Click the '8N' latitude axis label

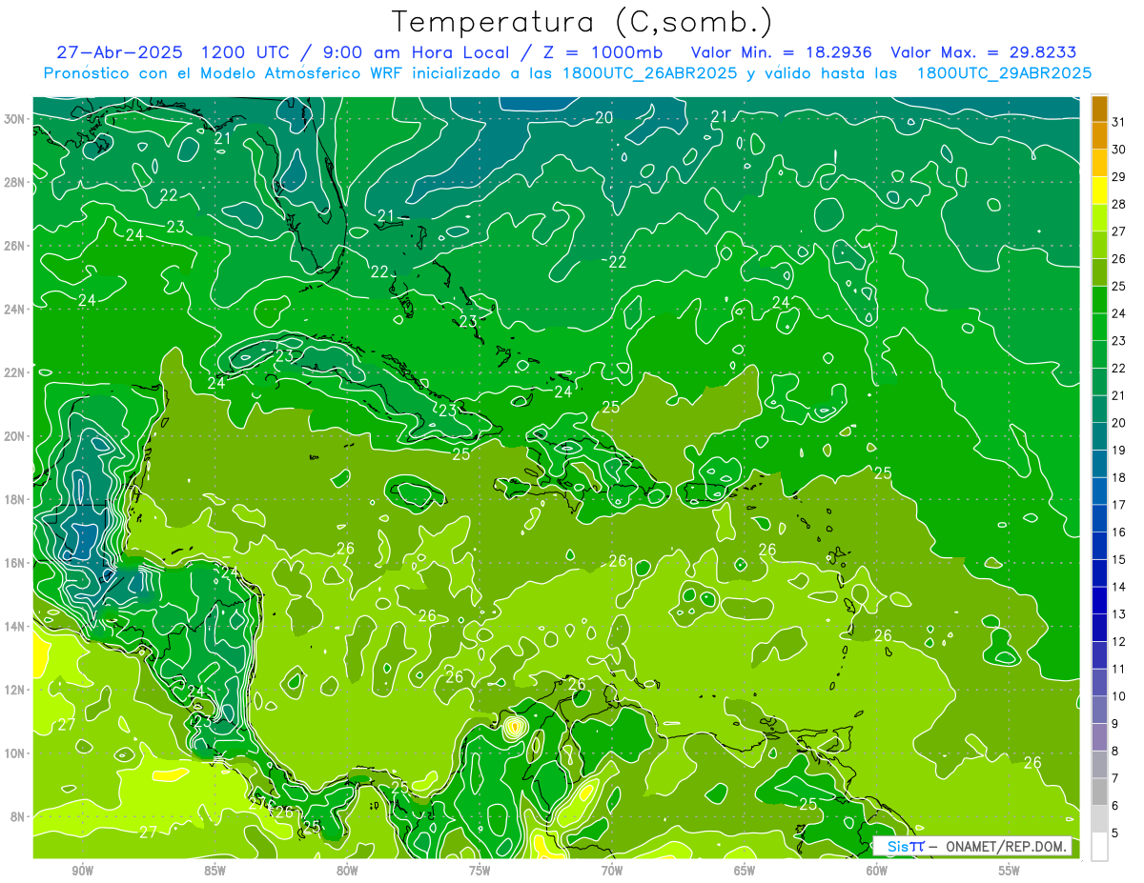pyautogui.click(x=18, y=816)
